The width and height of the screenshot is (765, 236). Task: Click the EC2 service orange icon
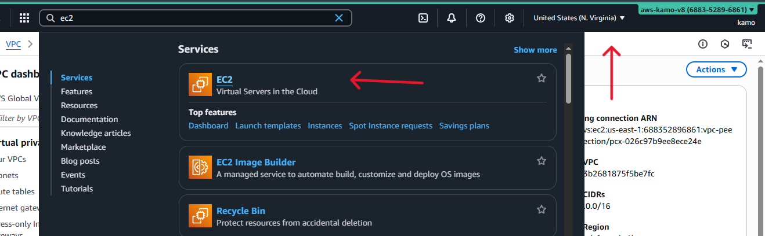click(200, 84)
